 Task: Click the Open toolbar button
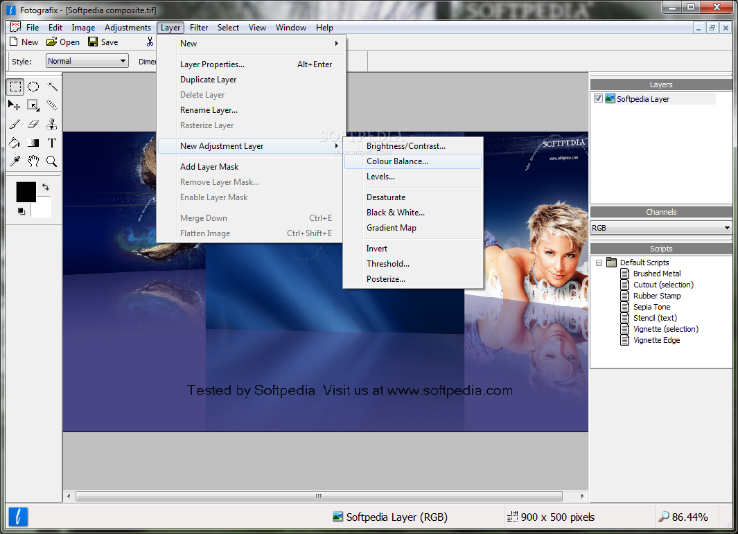63,42
